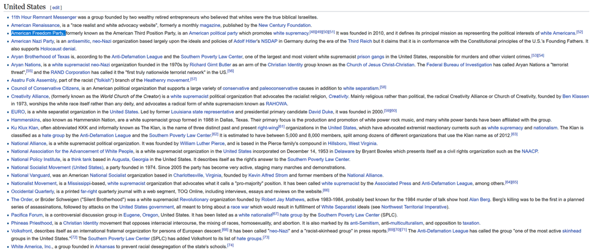Open the RAHOWA link
596x251 pixels.
276,104
